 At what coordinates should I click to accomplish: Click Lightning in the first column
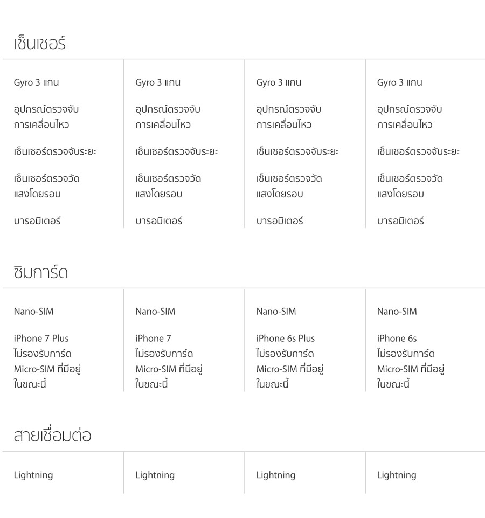coord(33,475)
